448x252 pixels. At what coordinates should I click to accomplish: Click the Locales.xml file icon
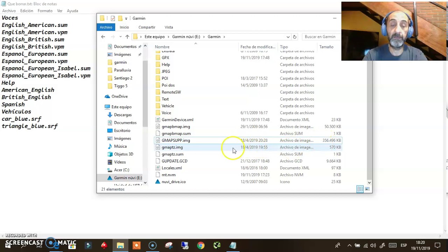coord(158,168)
